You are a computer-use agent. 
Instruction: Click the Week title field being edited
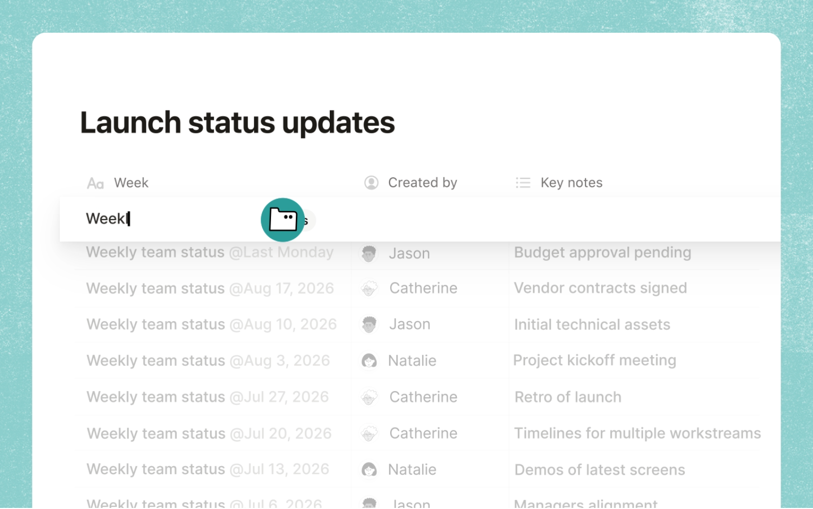click(108, 219)
